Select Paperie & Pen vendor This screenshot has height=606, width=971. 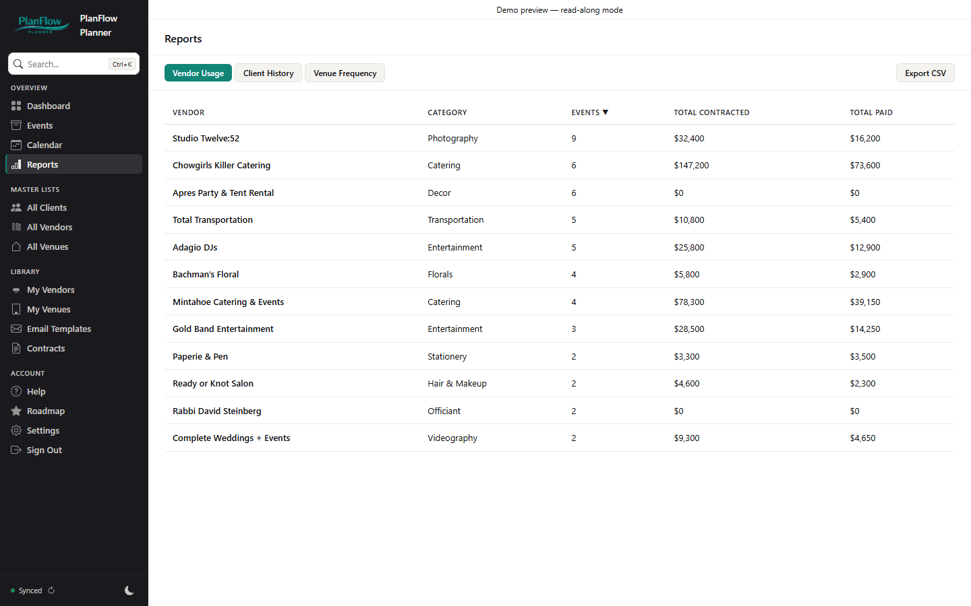(560, 356)
